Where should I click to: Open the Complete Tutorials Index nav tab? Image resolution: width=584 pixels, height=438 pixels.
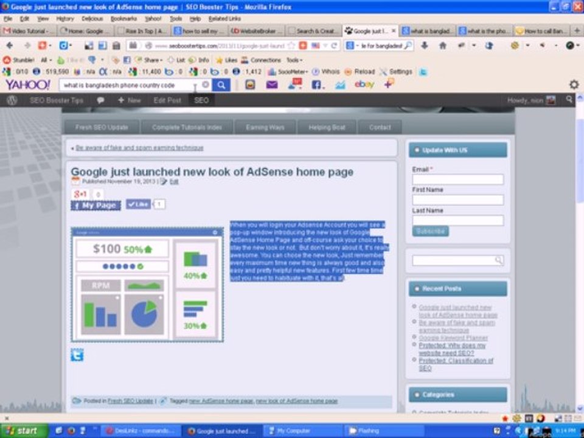187,127
